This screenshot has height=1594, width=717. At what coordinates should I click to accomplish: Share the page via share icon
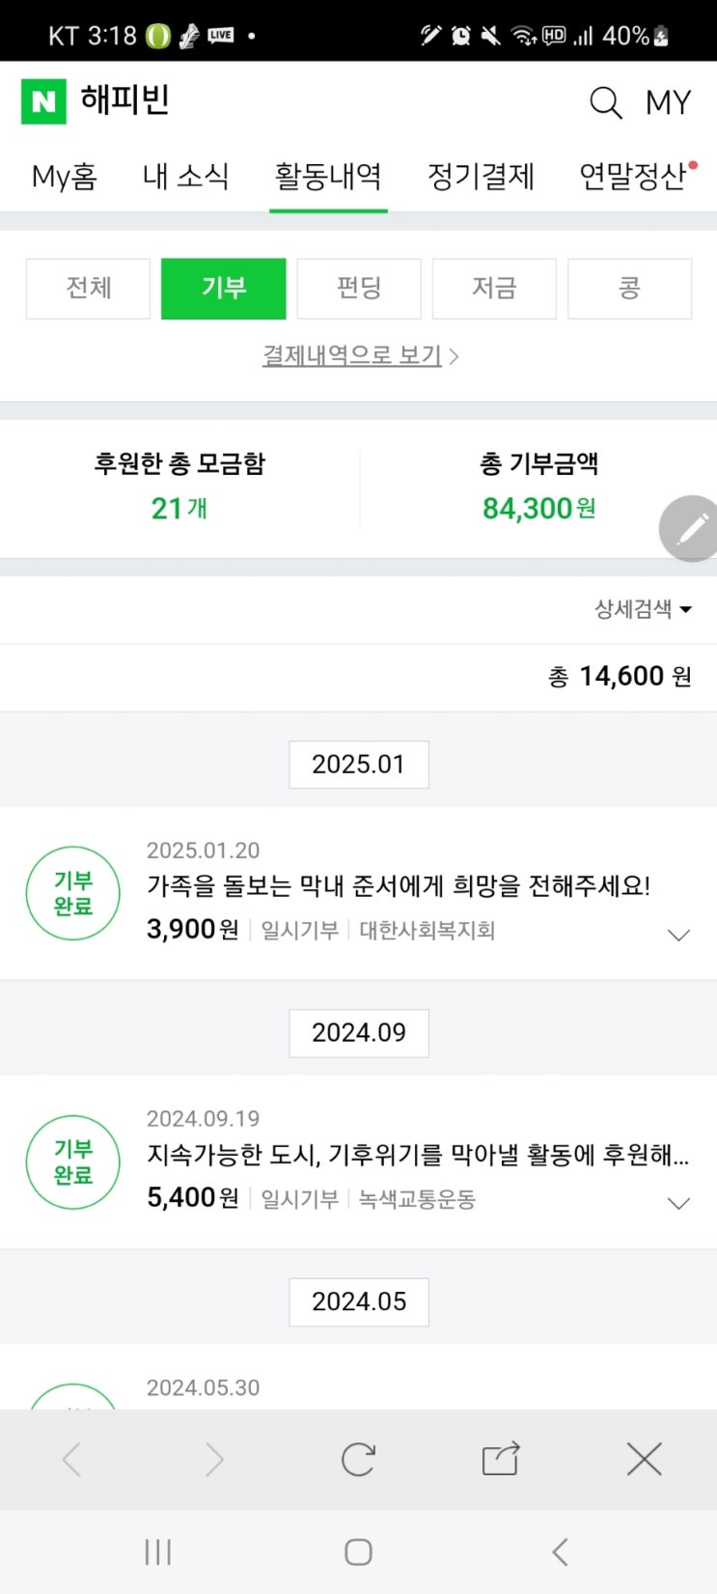click(x=501, y=1459)
